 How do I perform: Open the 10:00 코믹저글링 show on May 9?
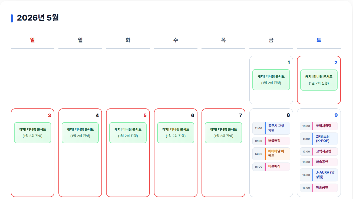(319, 126)
